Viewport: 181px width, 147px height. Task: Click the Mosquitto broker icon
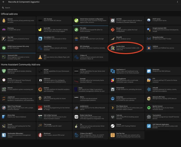149,38
